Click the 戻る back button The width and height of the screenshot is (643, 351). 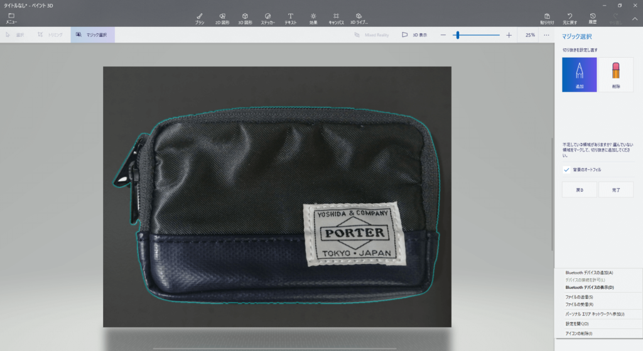(x=580, y=190)
